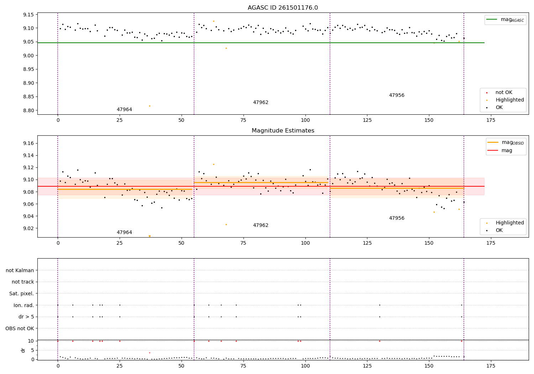Click the orange highlighted point near 9.125 in top plot
Image resolution: width=534 pixels, height=374 pixels.
214,21
